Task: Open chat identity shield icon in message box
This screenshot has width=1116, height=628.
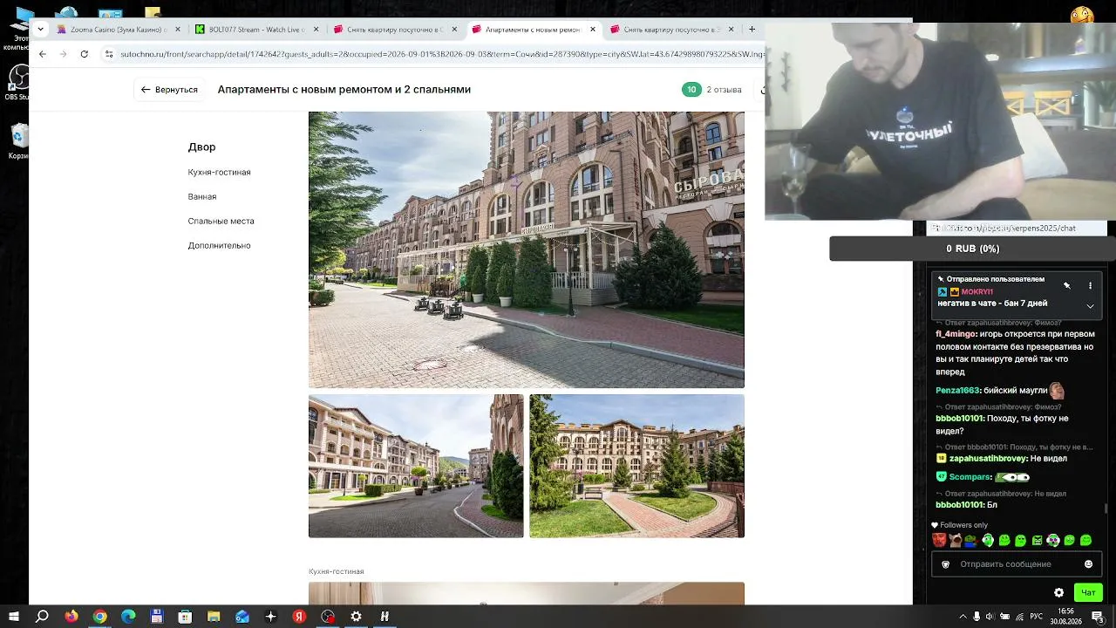Action: [x=945, y=564]
